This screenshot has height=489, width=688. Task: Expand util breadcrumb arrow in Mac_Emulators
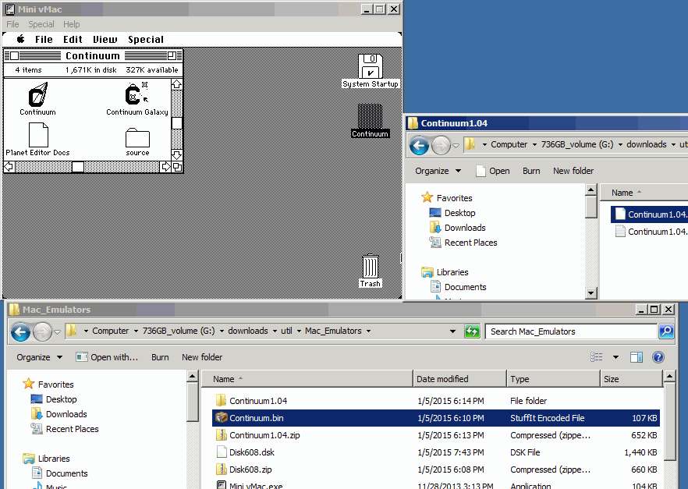299,331
